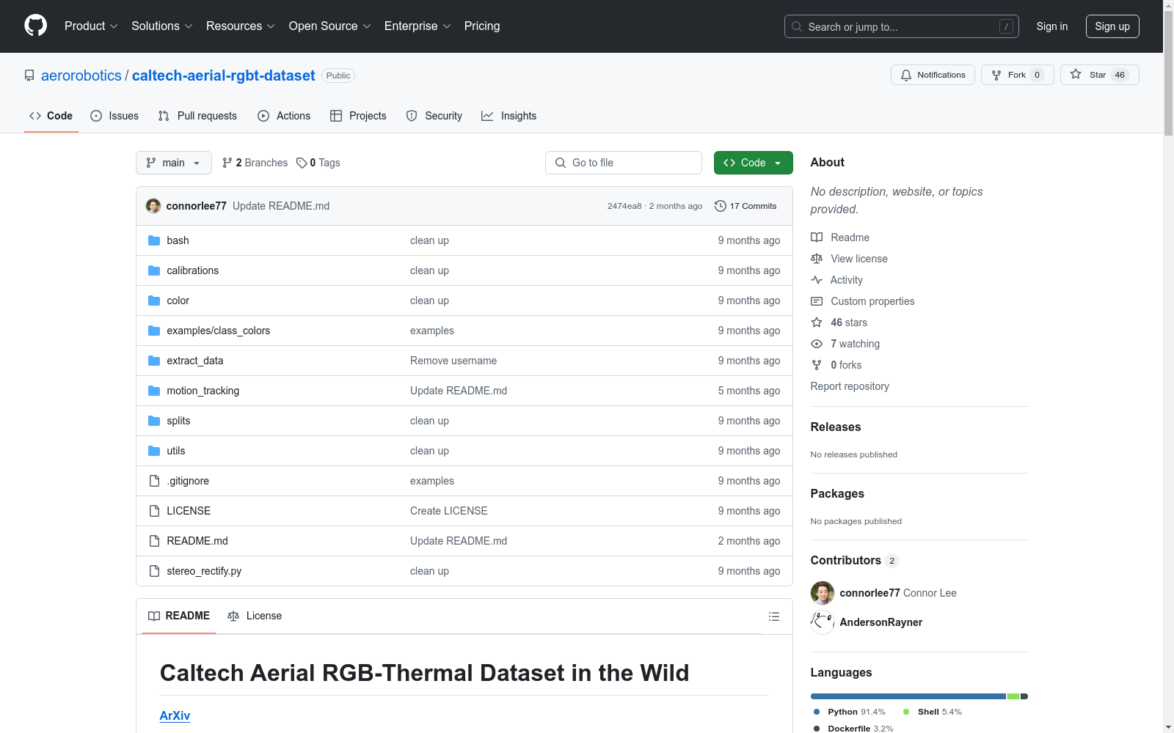The image size is (1174, 733).
Task: Click the scale icon beside View license
Action: (817, 259)
